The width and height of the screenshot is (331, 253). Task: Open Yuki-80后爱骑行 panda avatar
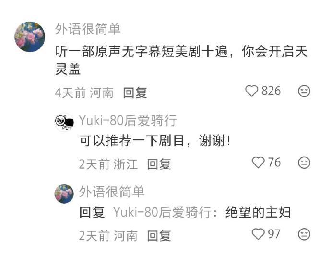(x=64, y=122)
